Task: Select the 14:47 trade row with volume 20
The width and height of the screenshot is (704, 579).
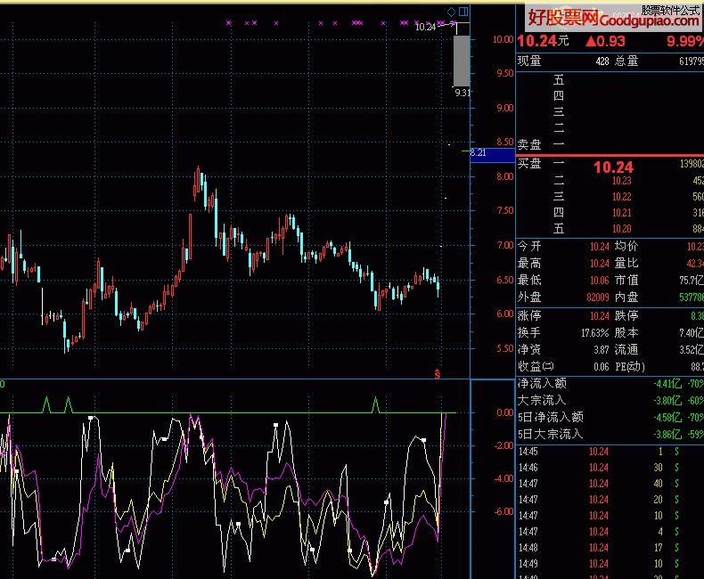Action: click(x=610, y=500)
